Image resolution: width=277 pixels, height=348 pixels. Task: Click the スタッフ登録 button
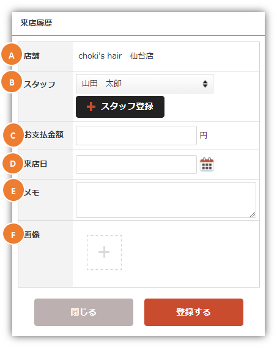(x=120, y=107)
